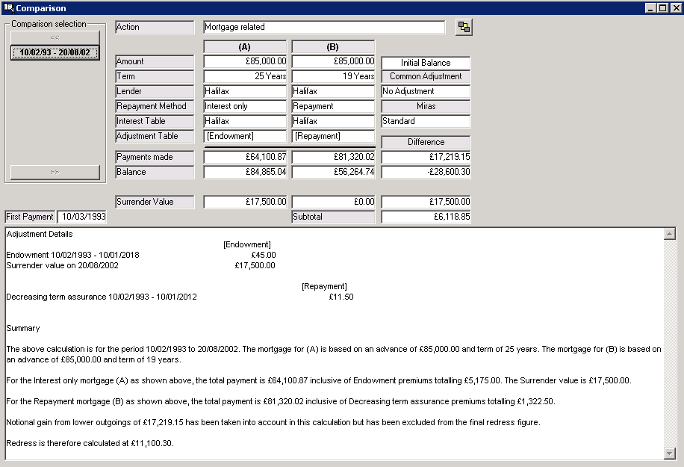Click the difference value £17,219.15

coord(426,157)
